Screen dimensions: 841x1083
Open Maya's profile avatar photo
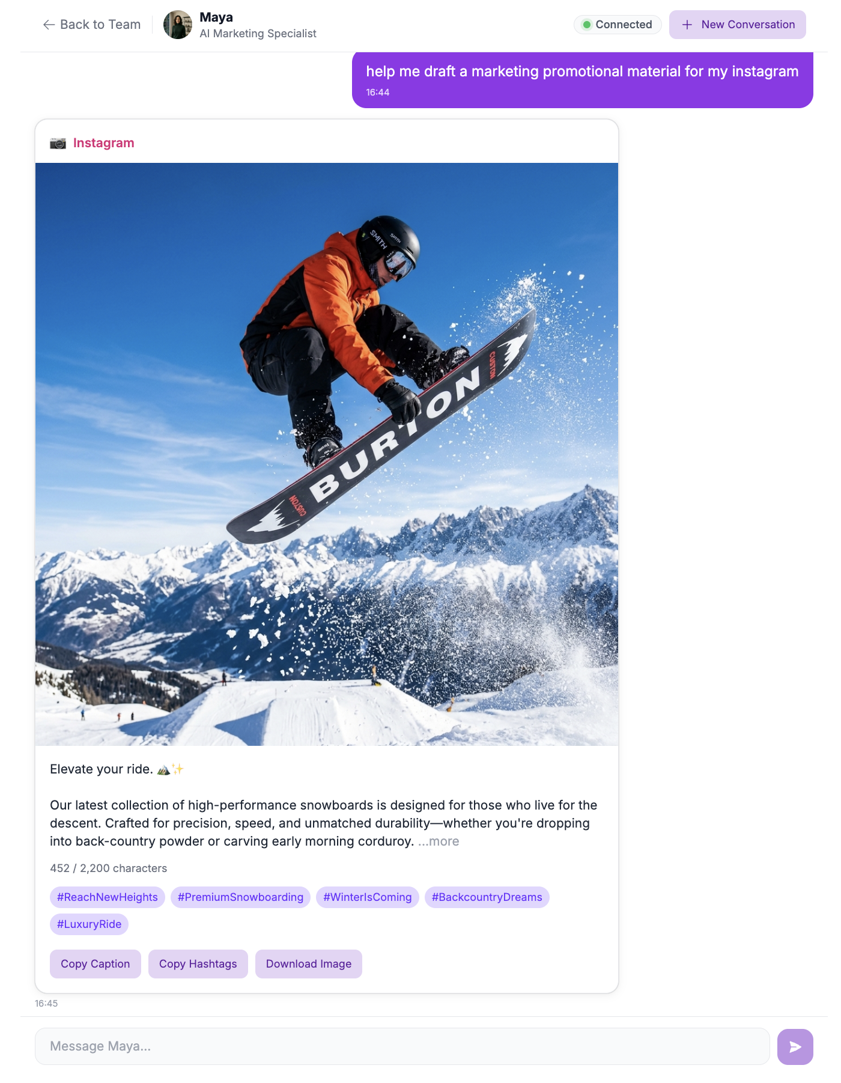(x=178, y=25)
